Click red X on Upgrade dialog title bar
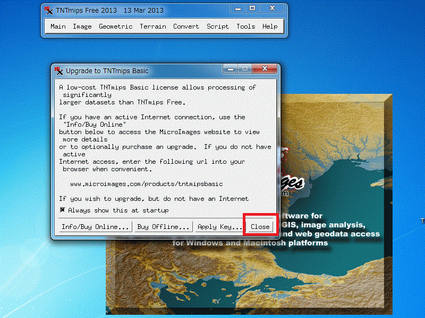Viewport: 425px width, 318px height. (265, 69)
